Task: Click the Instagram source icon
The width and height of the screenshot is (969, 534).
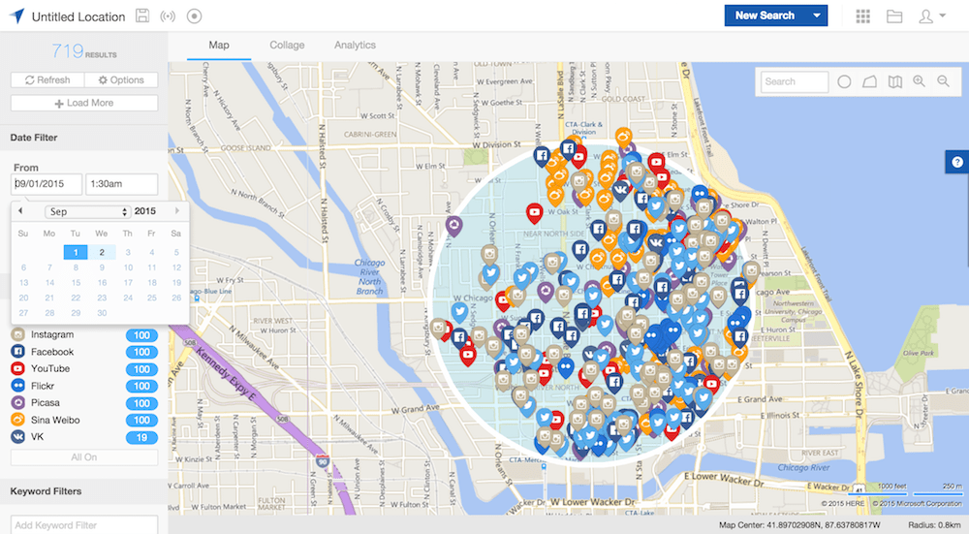Action: pyautogui.click(x=17, y=334)
